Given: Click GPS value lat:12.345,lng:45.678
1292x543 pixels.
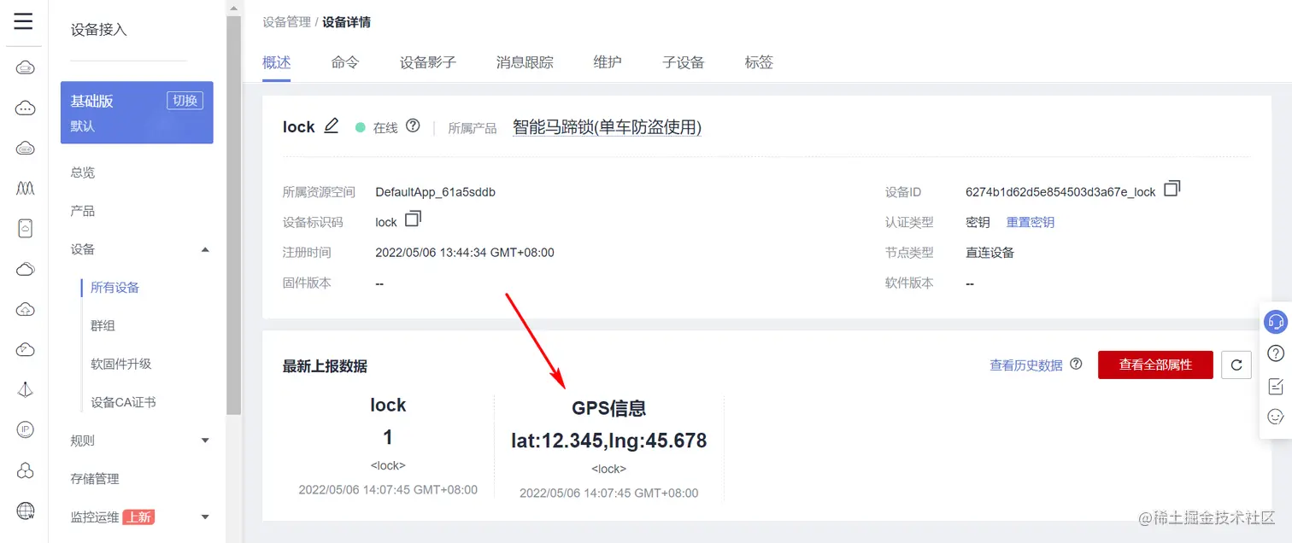Looking at the screenshot, I should point(609,441).
